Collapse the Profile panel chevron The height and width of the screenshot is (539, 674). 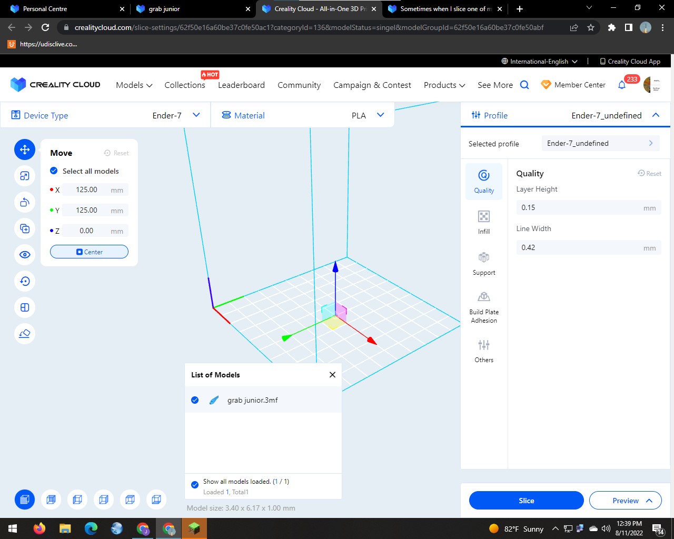tap(656, 115)
